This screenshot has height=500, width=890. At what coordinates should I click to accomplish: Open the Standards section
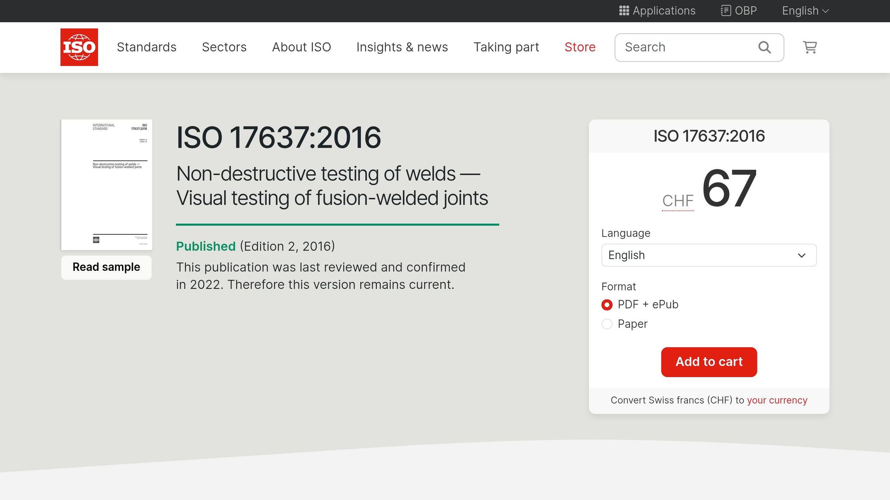(146, 47)
